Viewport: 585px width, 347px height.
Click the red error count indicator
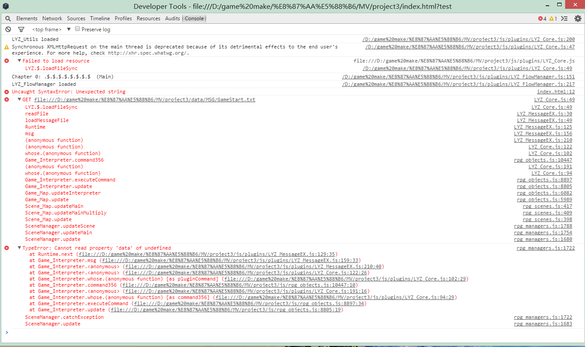coord(542,18)
